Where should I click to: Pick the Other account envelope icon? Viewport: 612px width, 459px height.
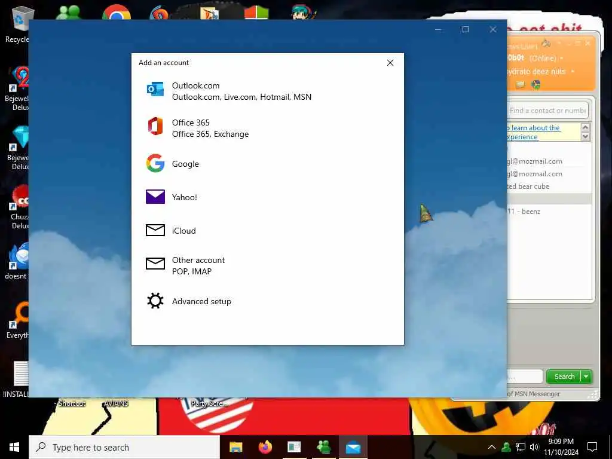[155, 264]
